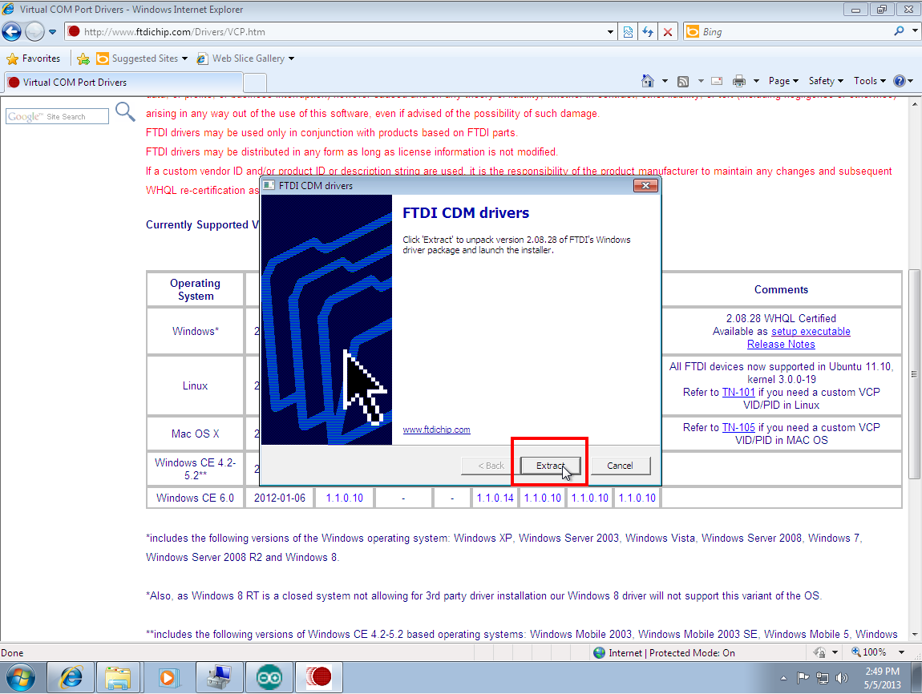The width and height of the screenshot is (922, 694).
Task: Click inside the browser address bar
Action: (321, 31)
